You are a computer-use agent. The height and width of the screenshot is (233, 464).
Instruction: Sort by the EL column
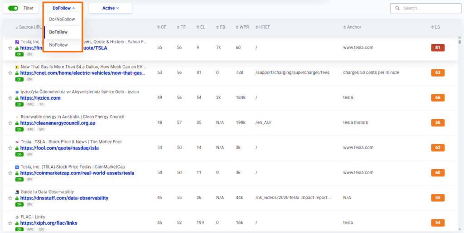(201, 27)
